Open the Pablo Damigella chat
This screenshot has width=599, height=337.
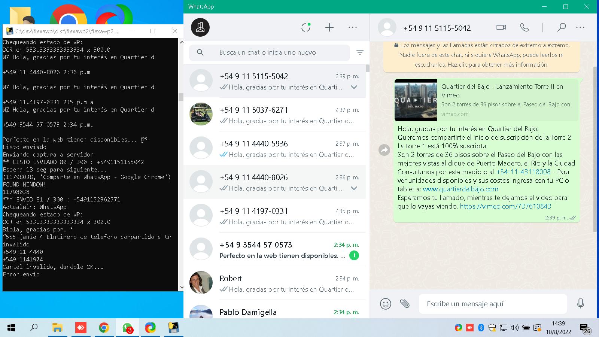click(x=274, y=309)
